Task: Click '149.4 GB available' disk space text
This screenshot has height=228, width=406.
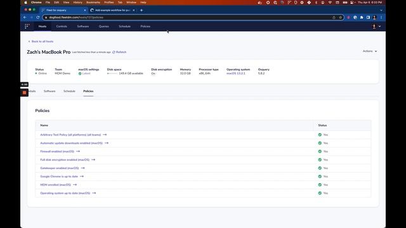Action: point(131,73)
